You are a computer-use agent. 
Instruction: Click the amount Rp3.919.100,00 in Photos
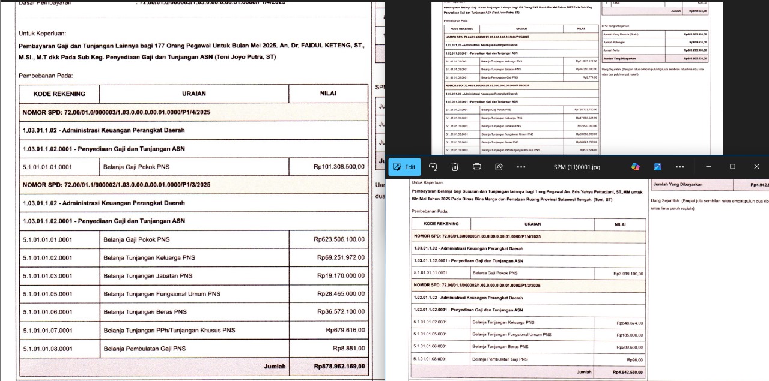[628, 274]
